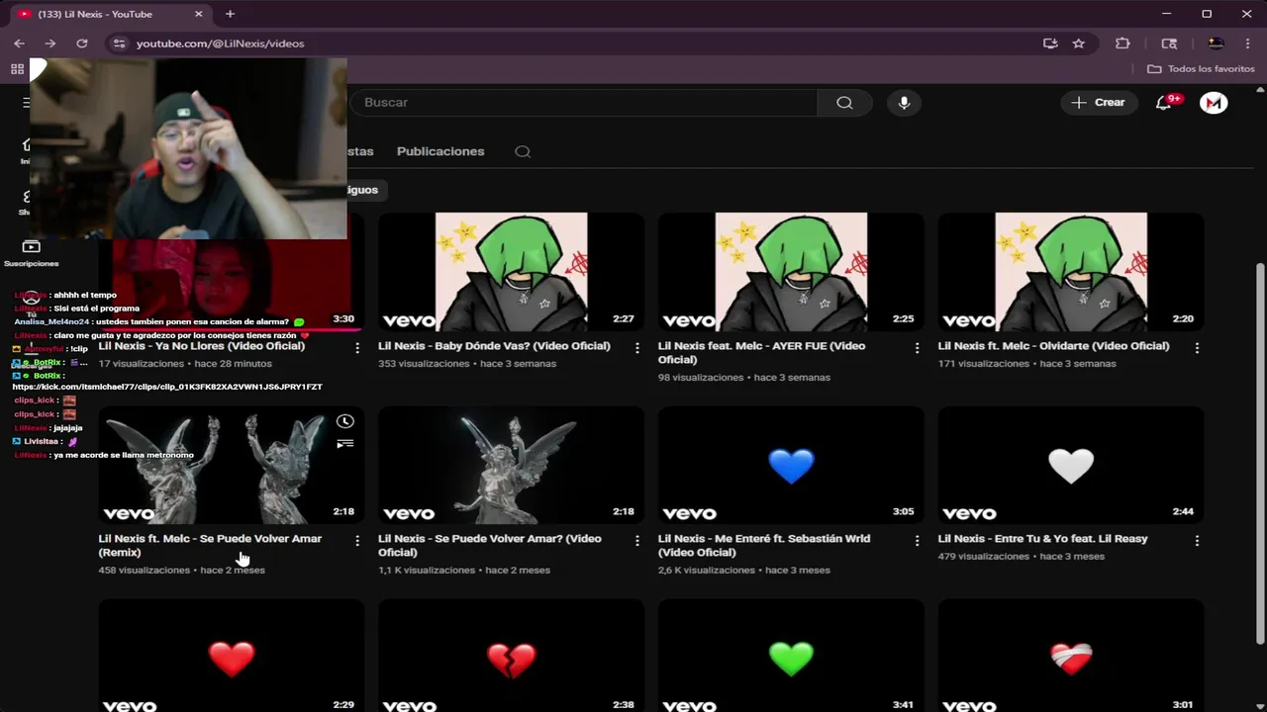The width and height of the screenshot is (1267, 712).
Task: Play the green heart thumbnail video
Action: (791, 656)
